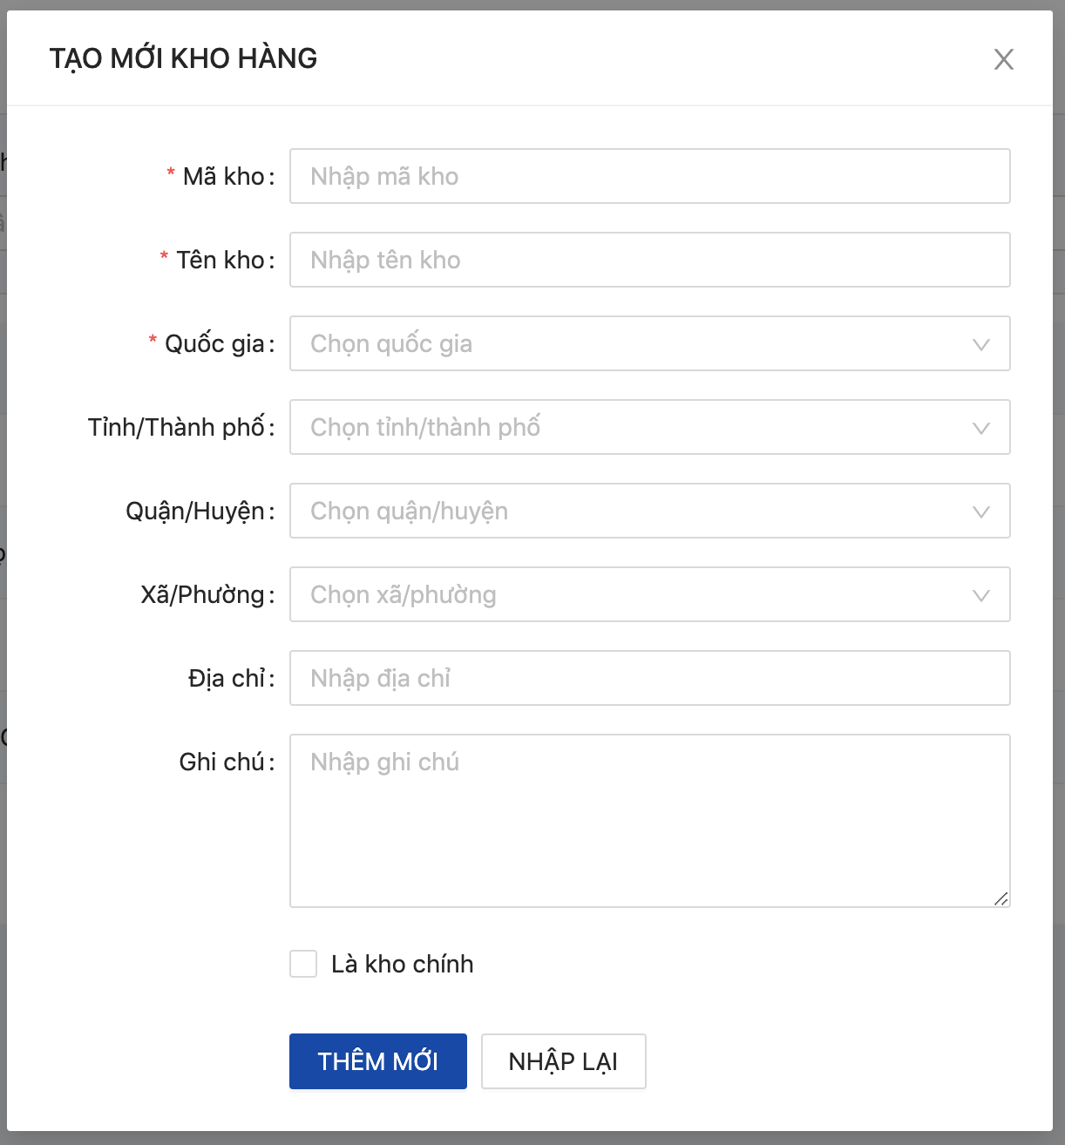Expand the Xã/Phường dropdown
This screenshot has width=1065, height=1145.
click(636, 594)
